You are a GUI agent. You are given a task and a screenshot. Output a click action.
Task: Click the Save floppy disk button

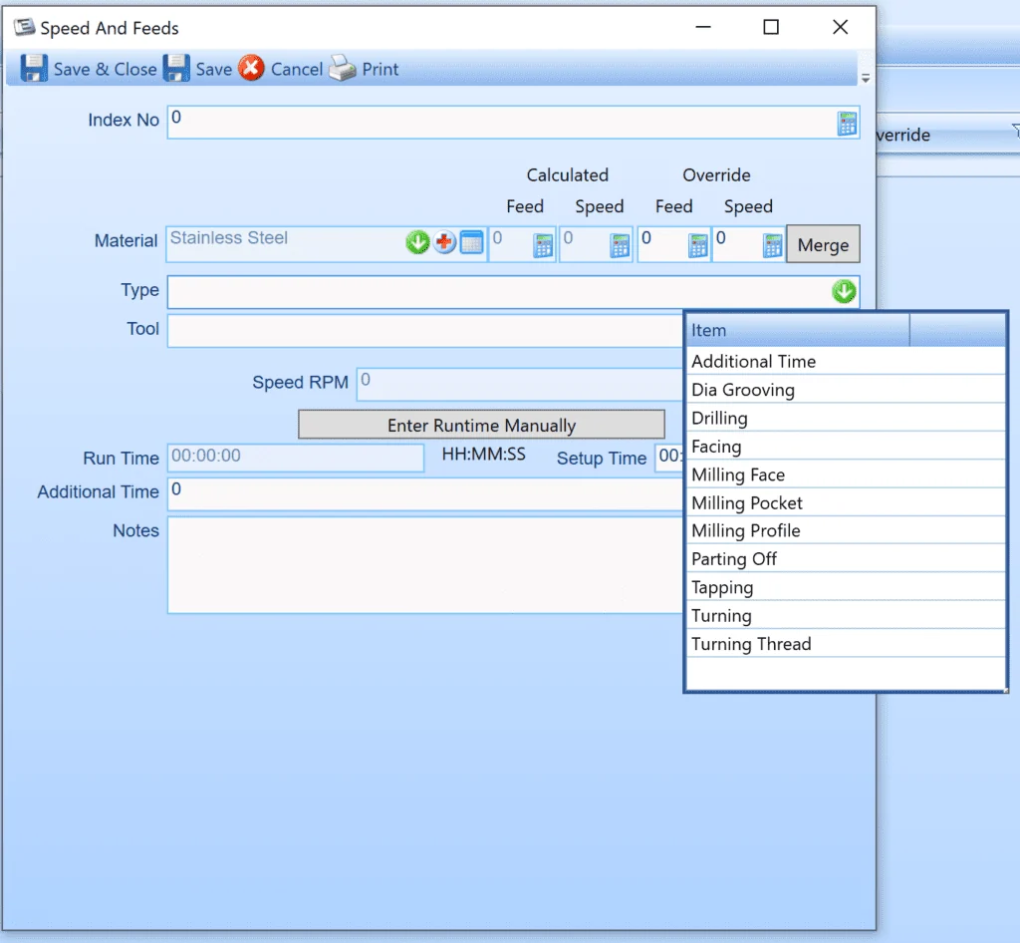coord(197,69)
